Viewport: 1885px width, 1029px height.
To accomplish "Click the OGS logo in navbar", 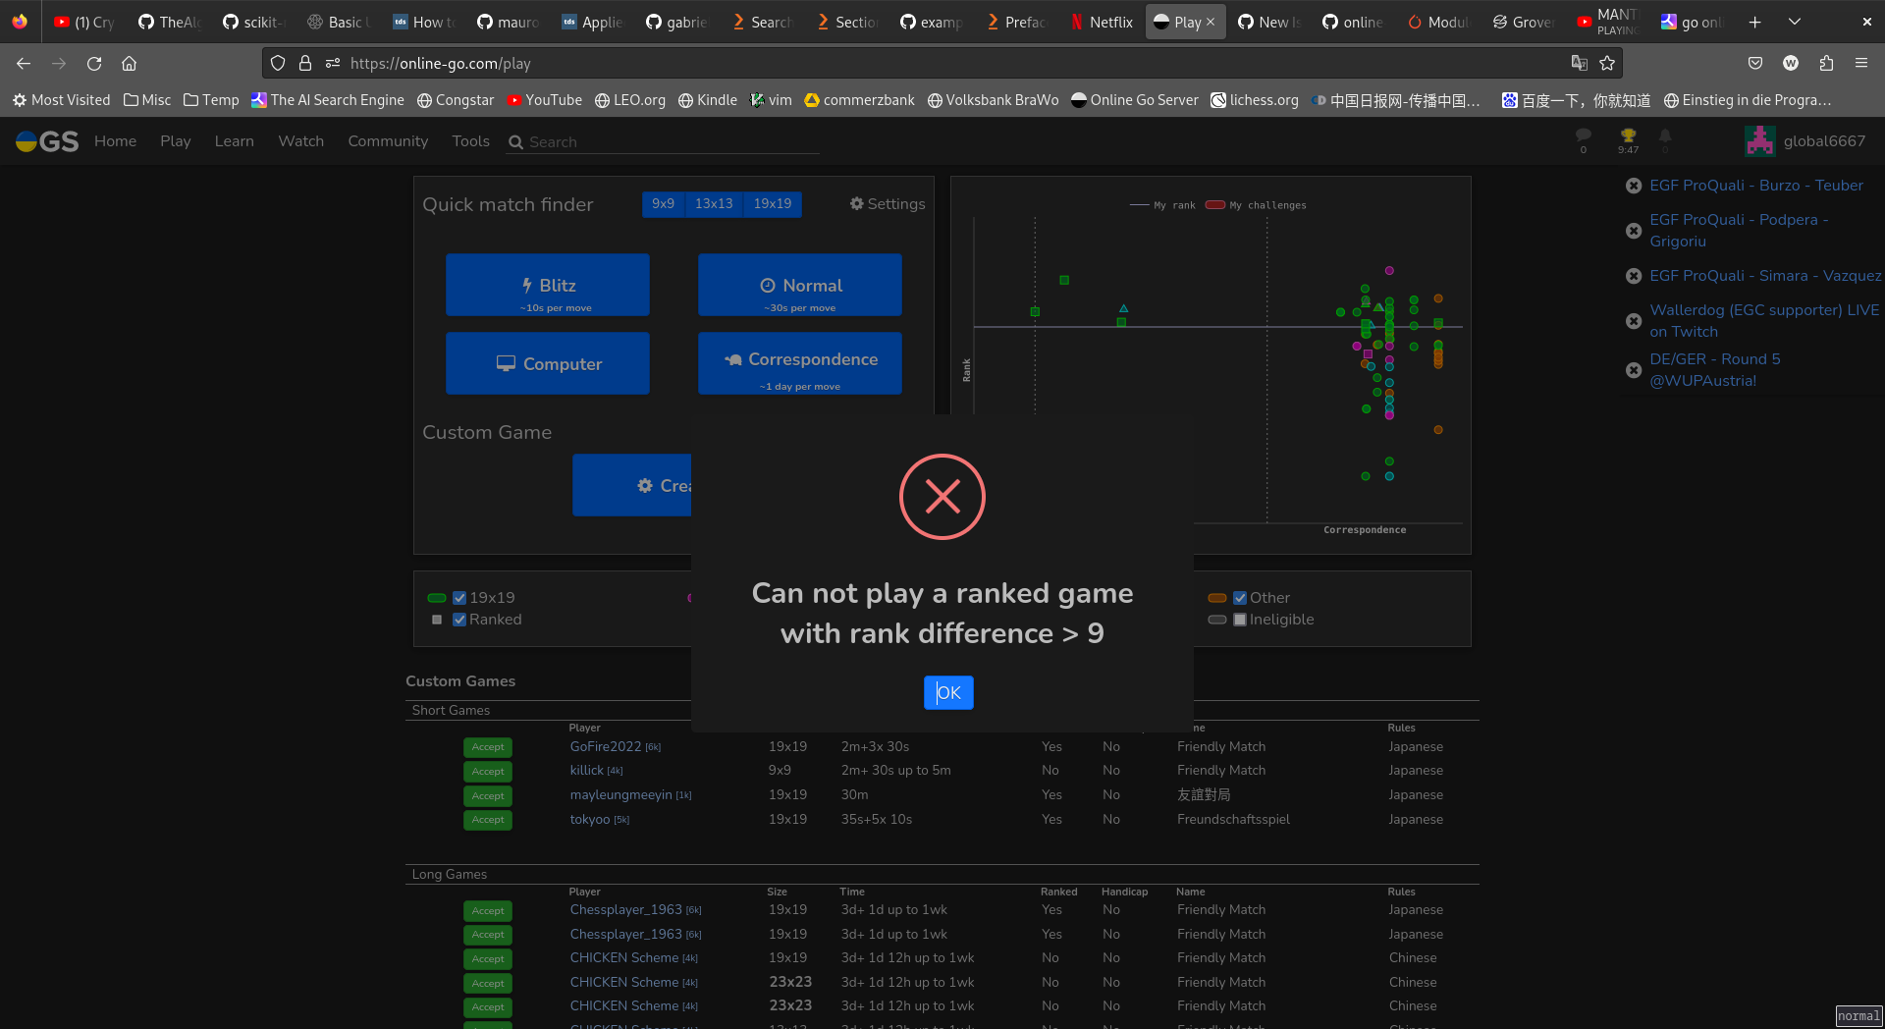I will pyautogui.click(x=46, y=141).
